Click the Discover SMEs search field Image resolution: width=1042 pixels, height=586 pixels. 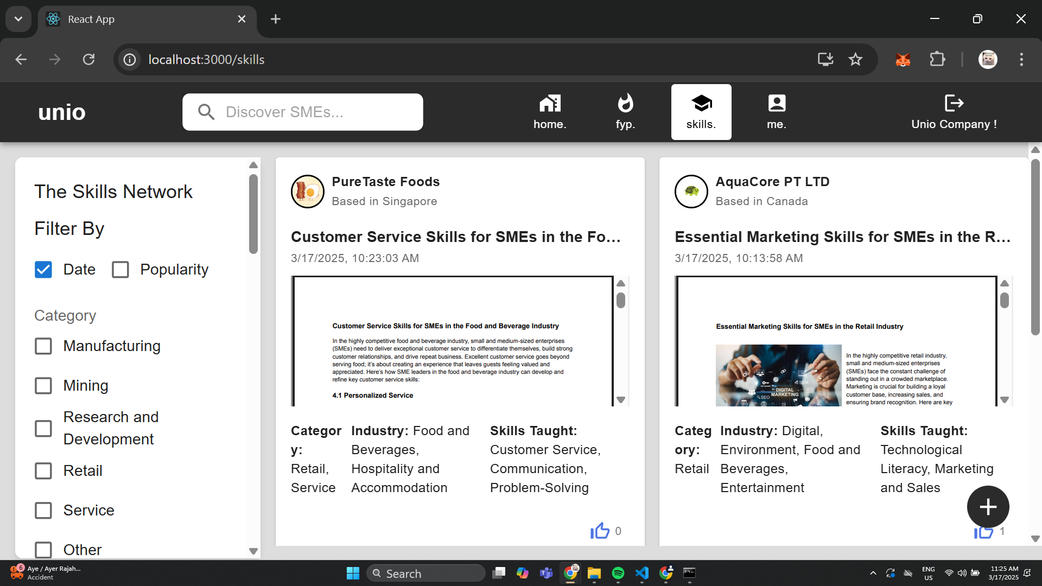pyautogui.click(x=303, y=112)
